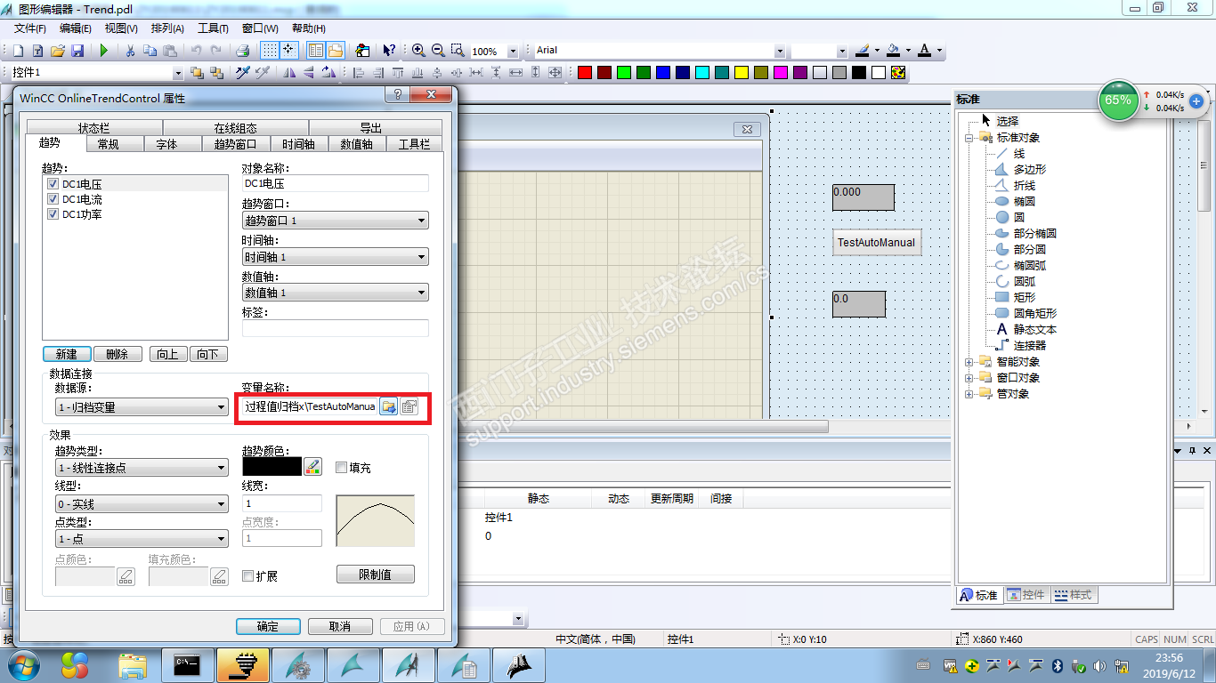Select the line color pen tool
This screenshot has height=683, width=1216.
click(x=862, y=51)
